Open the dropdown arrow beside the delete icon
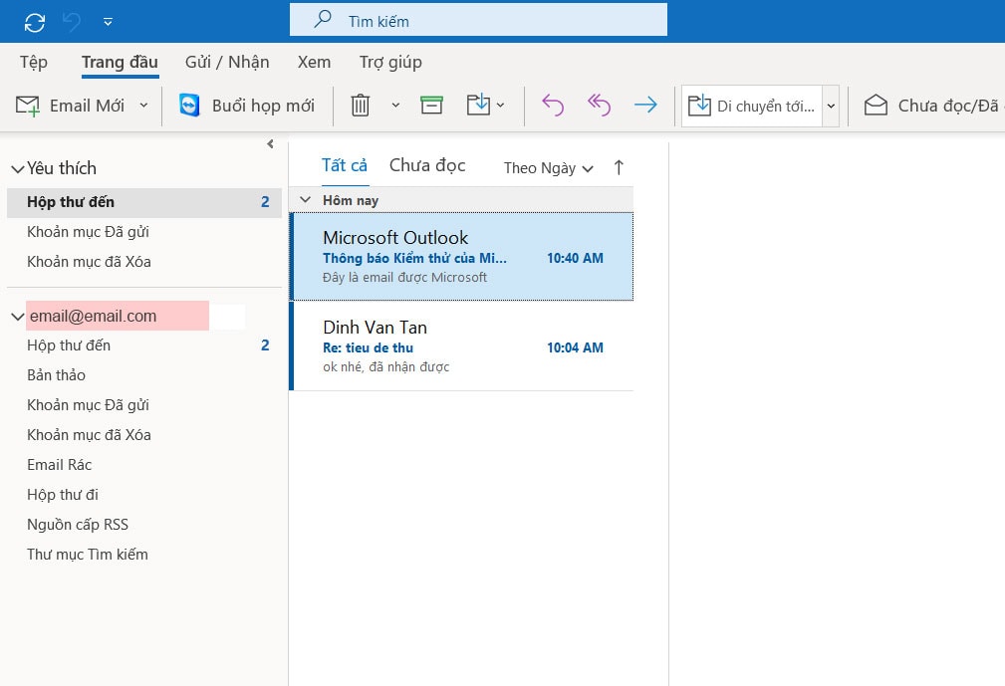 395,106
